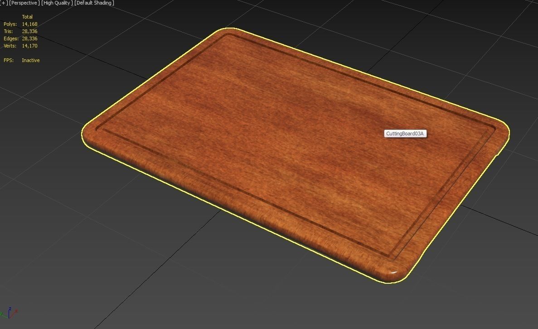Click the Polys count 14,168

[29, 24]
